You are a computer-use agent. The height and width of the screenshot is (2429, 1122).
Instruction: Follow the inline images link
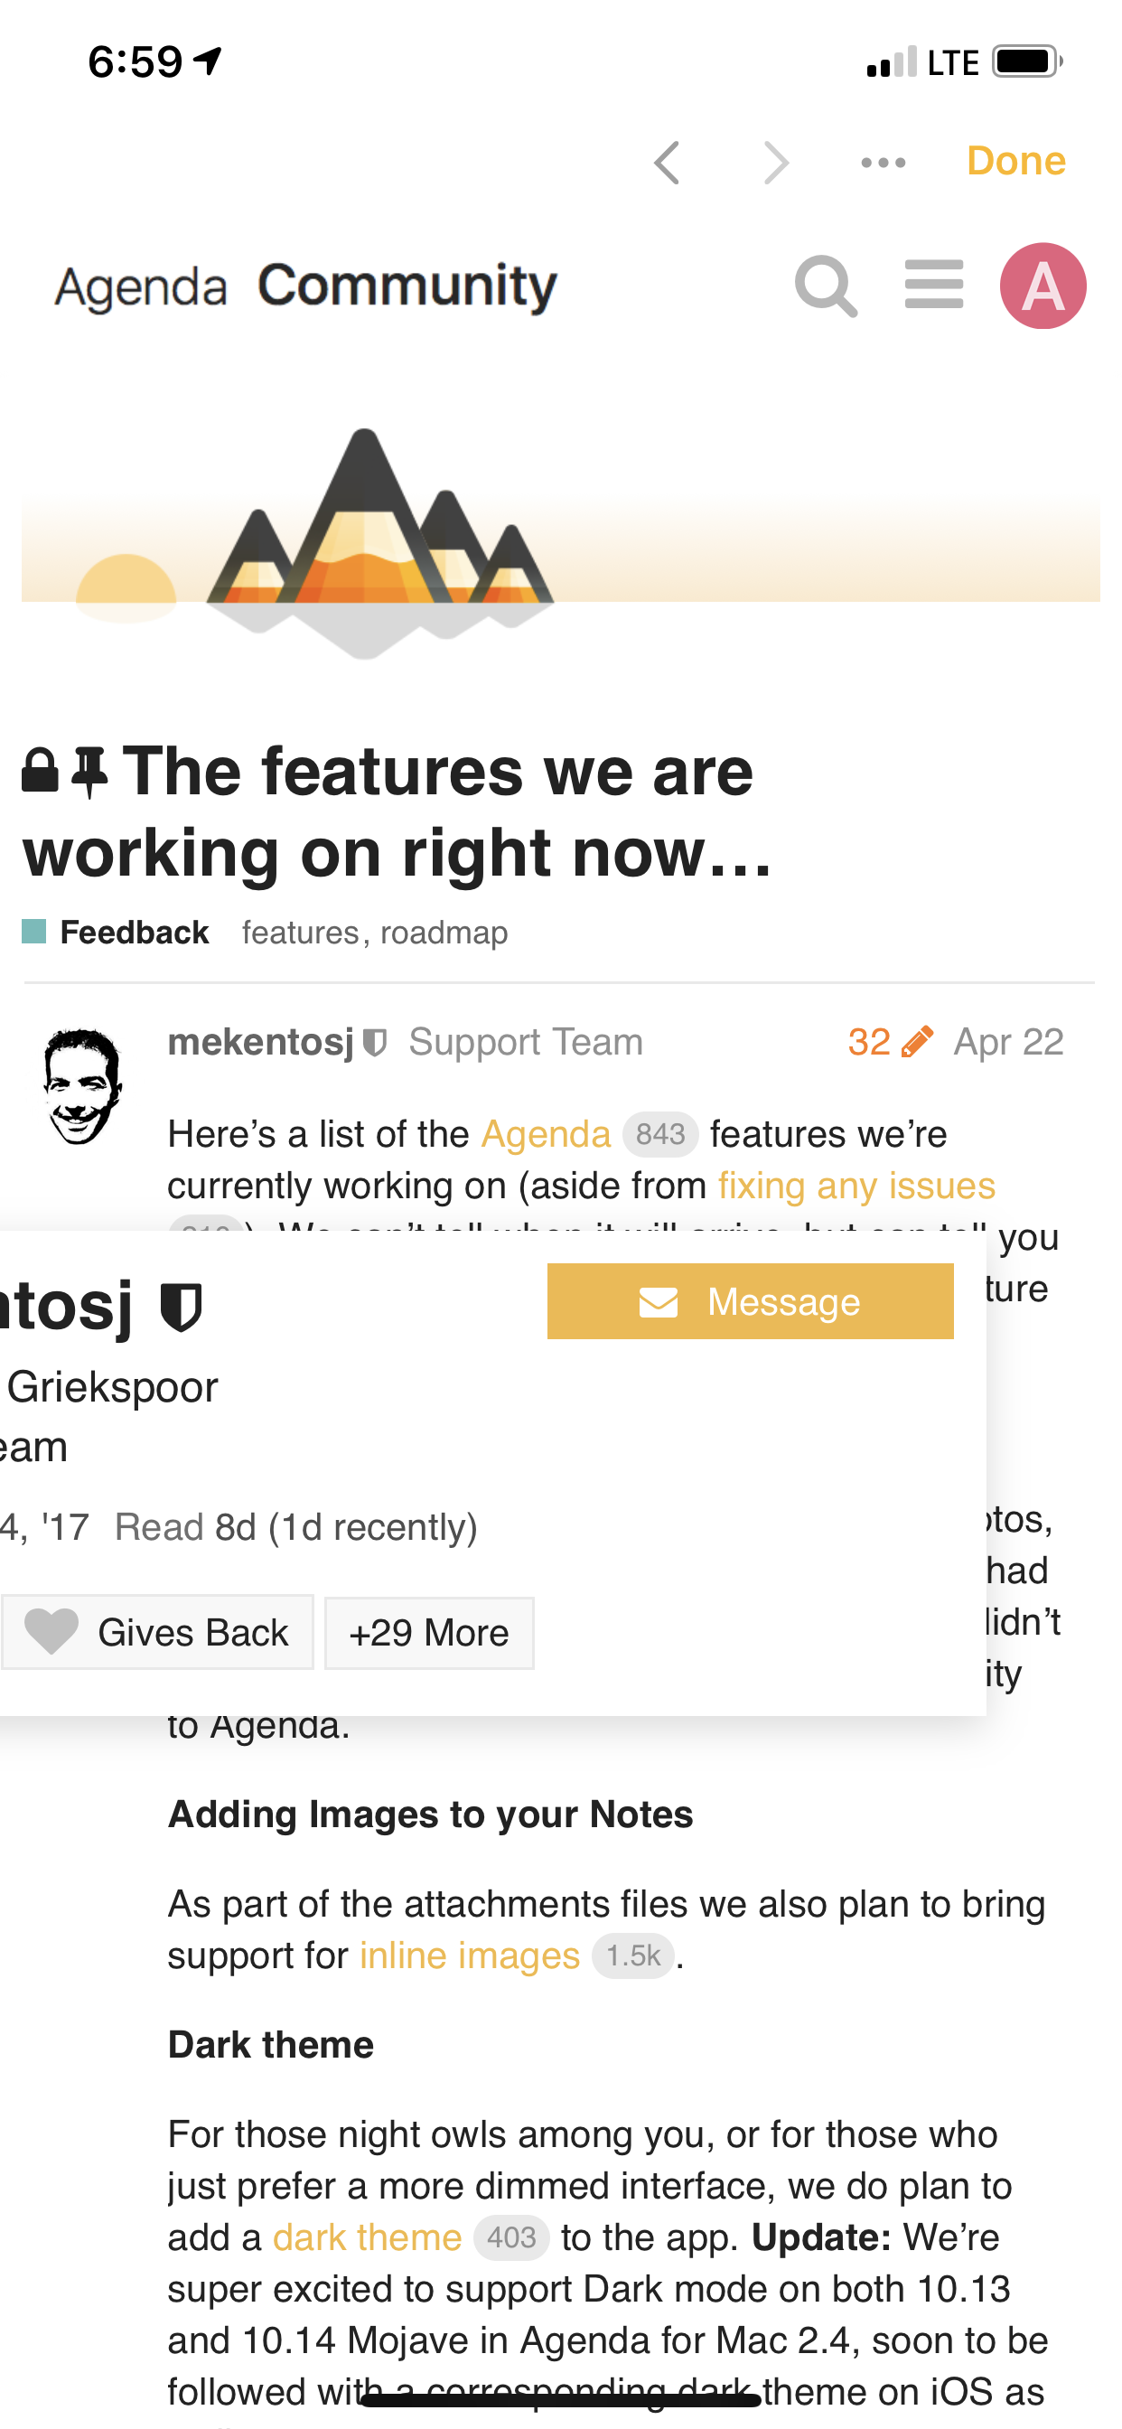coord(470,1955)
